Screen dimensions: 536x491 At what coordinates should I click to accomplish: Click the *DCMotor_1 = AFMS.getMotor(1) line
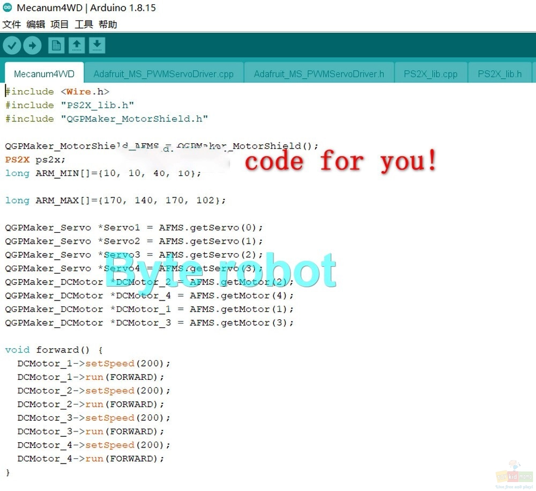(149, 309)
